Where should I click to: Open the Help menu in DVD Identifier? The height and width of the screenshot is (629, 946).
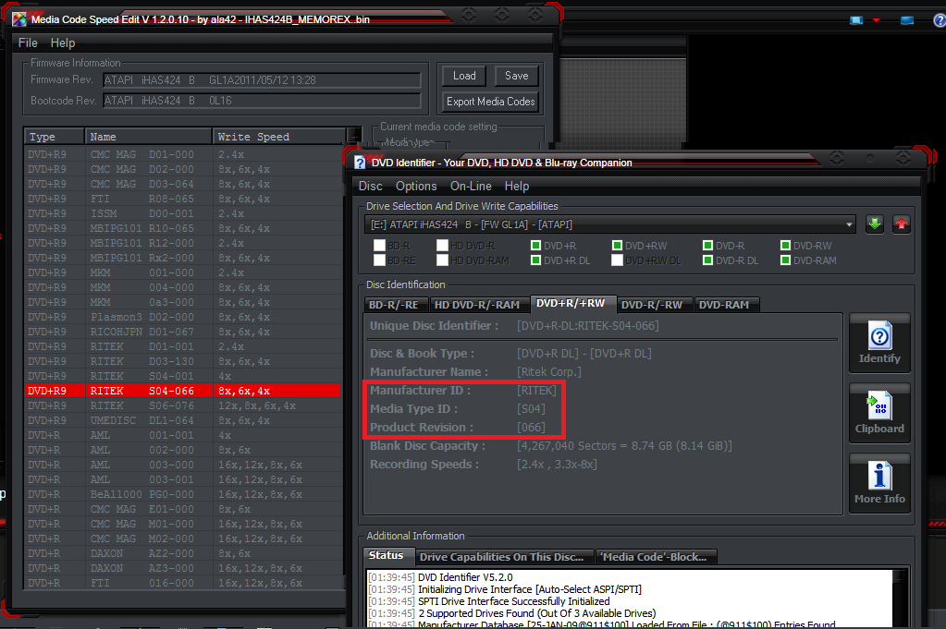click(516, 187)
